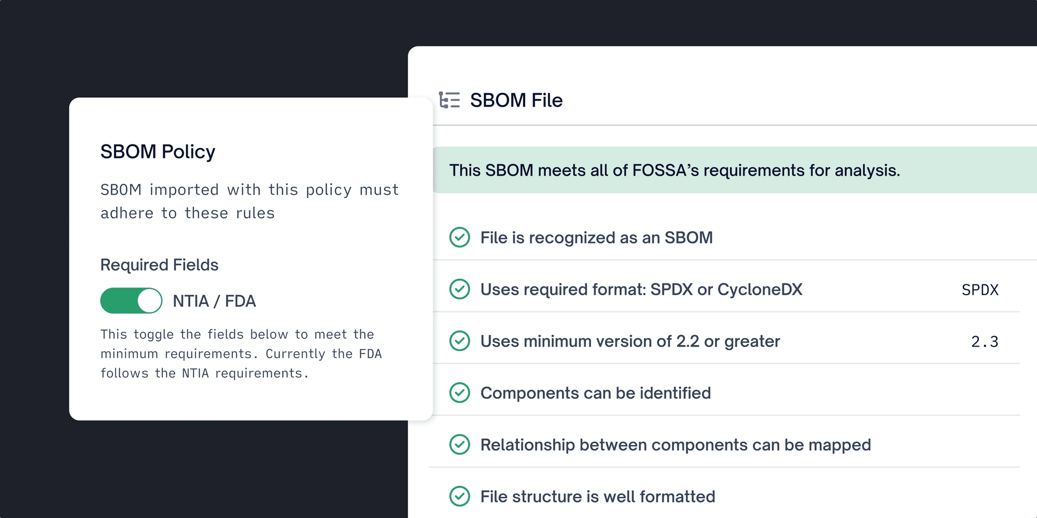
Task: Click the checkmark beside 'Uses required format'
Action: 459,290
